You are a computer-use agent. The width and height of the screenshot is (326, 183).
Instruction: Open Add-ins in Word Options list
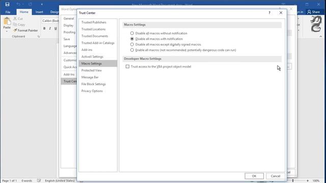tap(69, 74)
